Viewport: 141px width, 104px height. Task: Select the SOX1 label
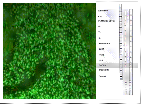tap(101, 49)
